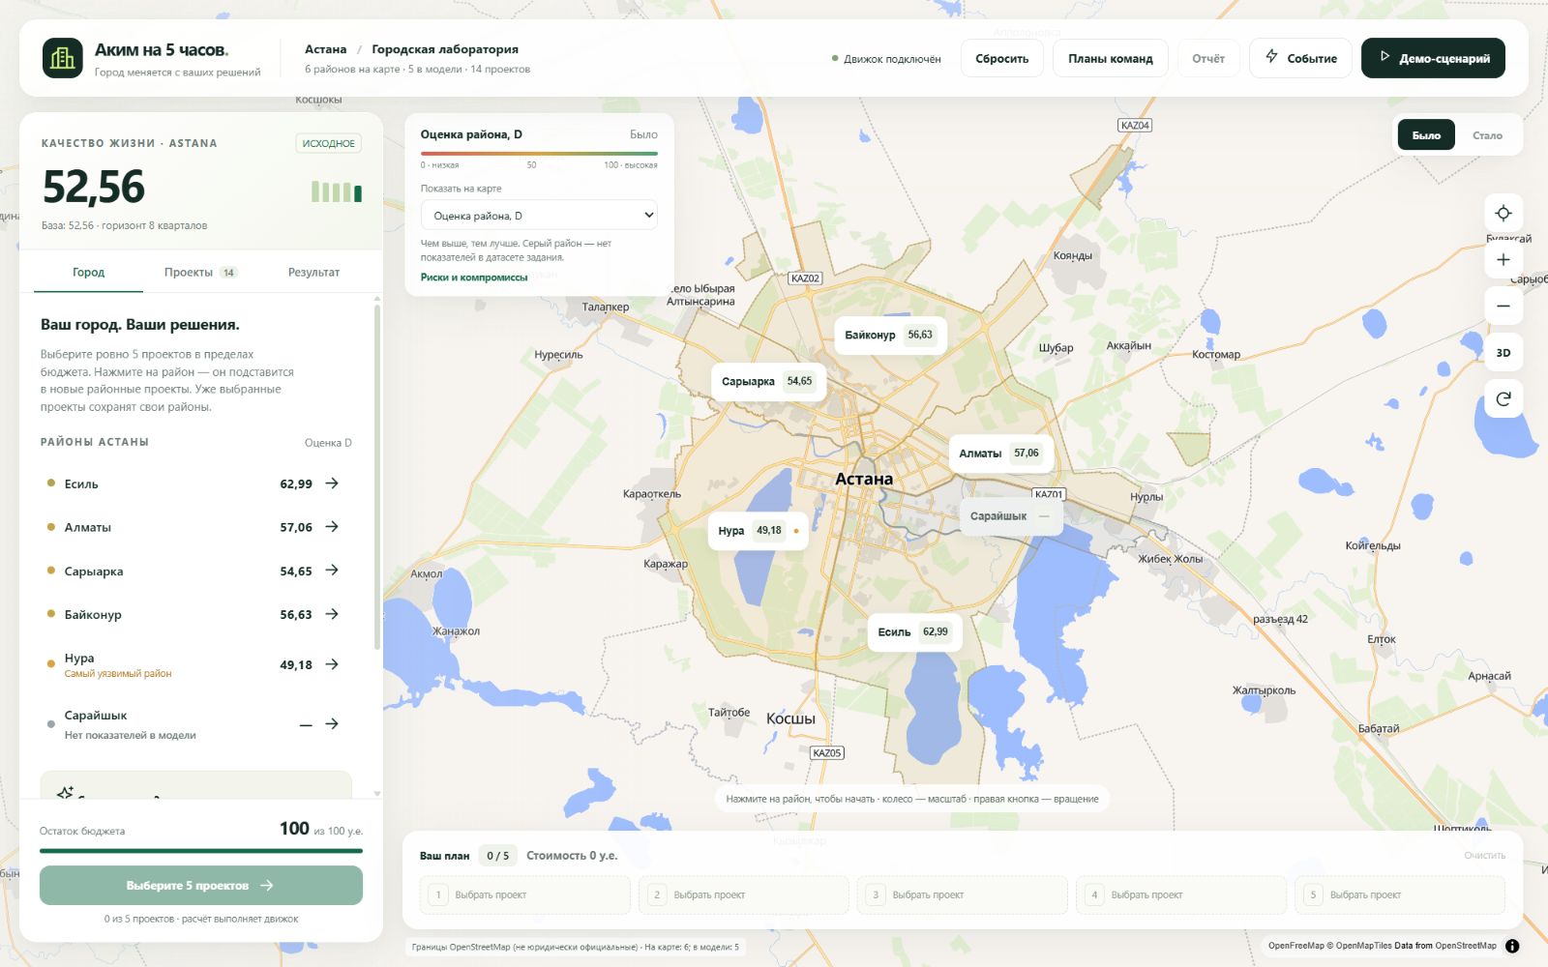1548x967 pixels.
Task: Switch the map to 3D view
Action: tap(1503, 352)
